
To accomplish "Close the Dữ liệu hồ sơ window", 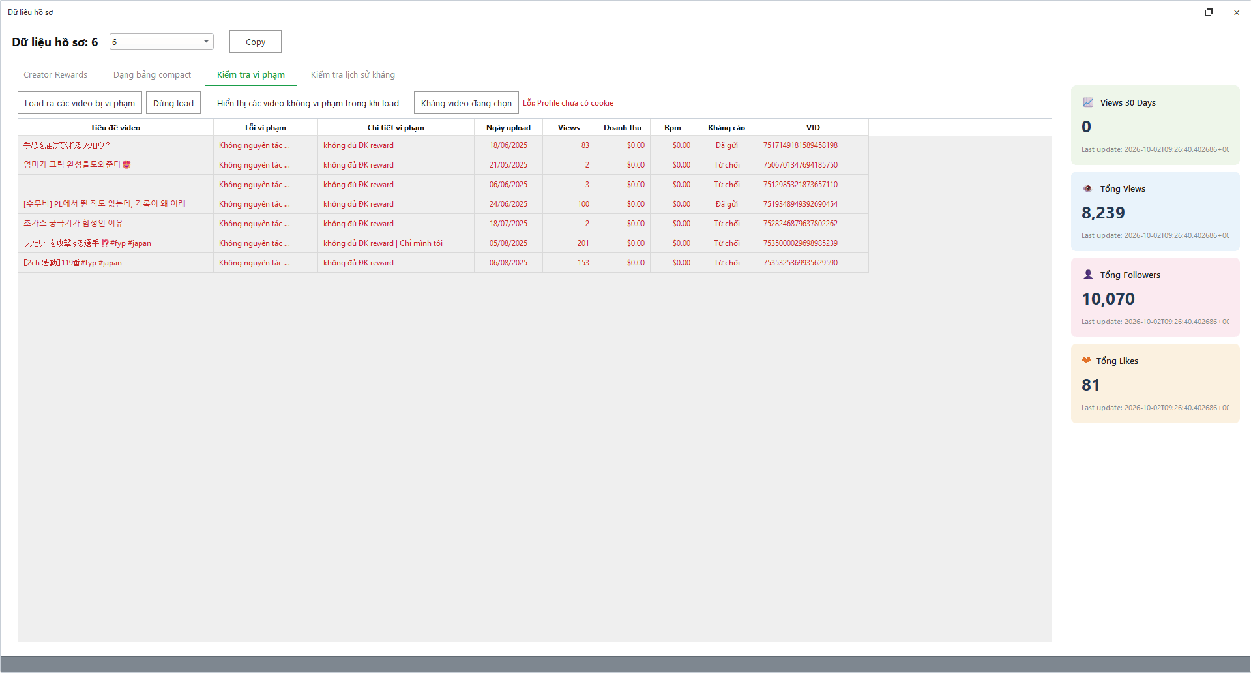I will 1237,12.
